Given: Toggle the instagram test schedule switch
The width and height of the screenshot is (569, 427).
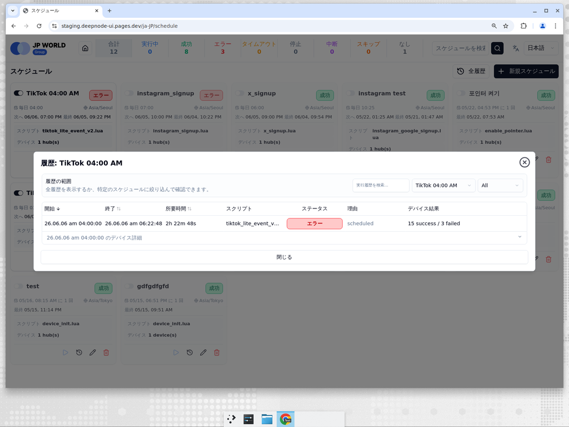Looking at the screenshot, I should pos(351,93).
